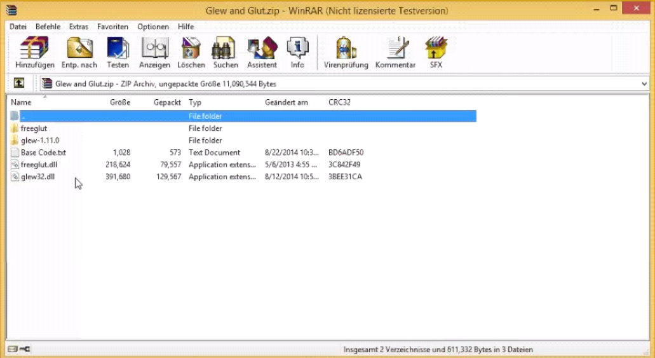The width and height of the screenshot is (655, 358).
Task: Open the Datei menu
Action: click(18, 26)
